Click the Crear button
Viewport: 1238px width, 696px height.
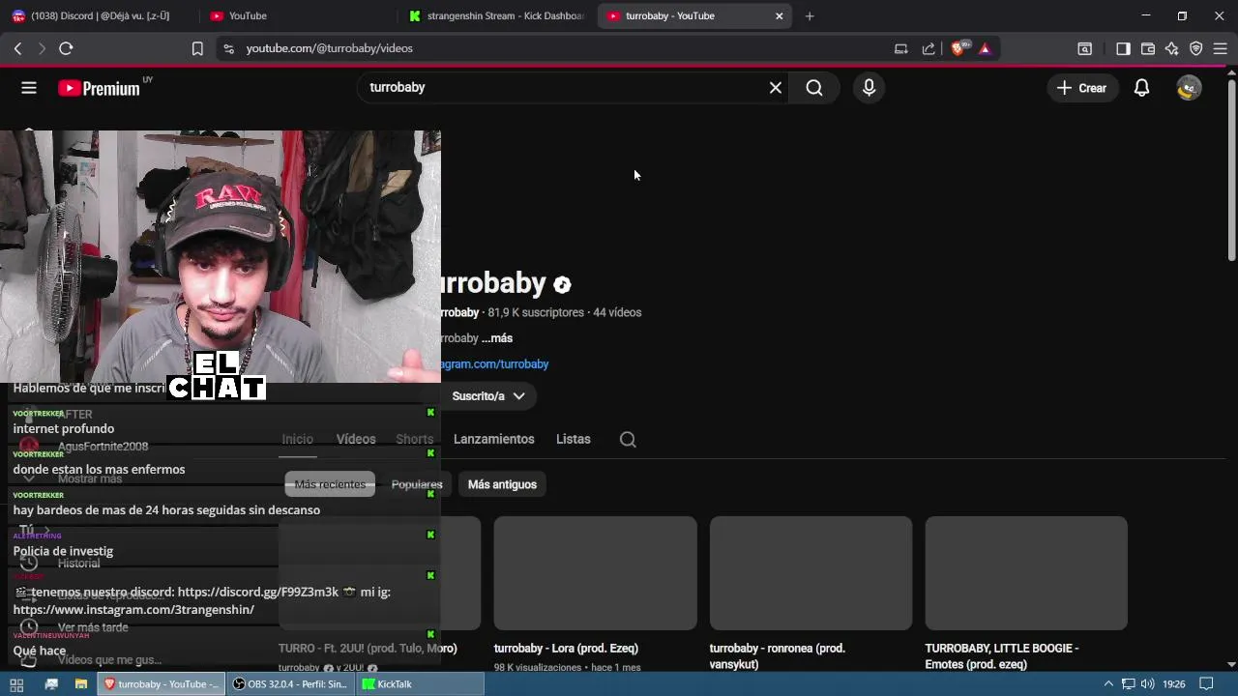pyautogui.click(x=1081, y=88)
